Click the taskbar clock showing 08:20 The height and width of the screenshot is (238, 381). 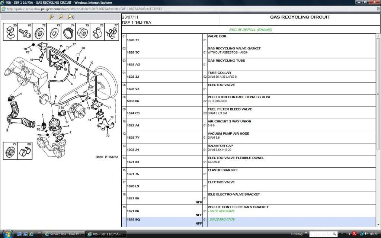(374, 234)
